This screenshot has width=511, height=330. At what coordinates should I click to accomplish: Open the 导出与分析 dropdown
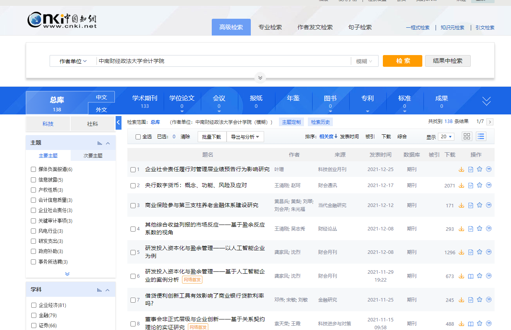click(x=245, y=137)
